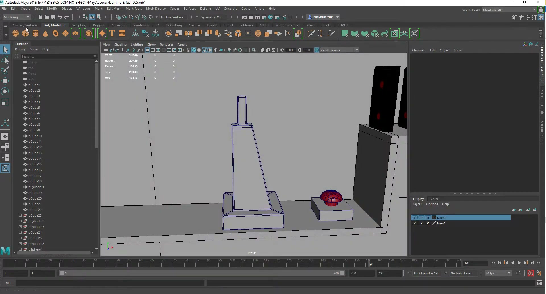Toggle auto keyframe button

531,273
